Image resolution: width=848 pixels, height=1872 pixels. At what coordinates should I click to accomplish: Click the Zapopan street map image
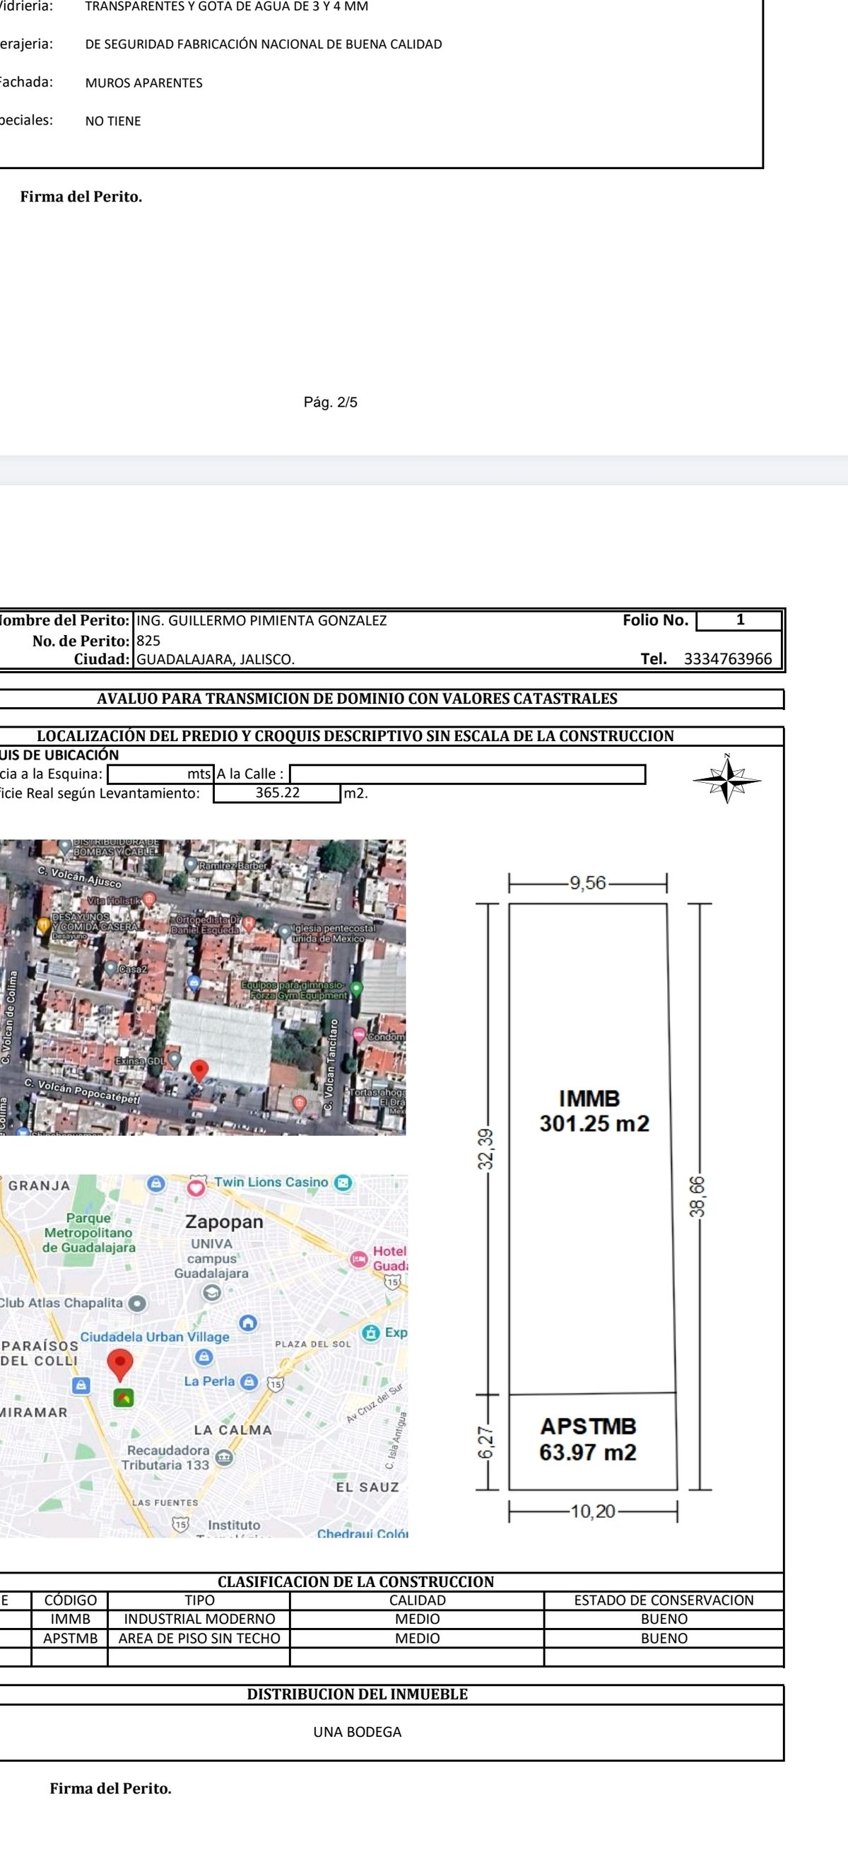tap(204, 1354)
